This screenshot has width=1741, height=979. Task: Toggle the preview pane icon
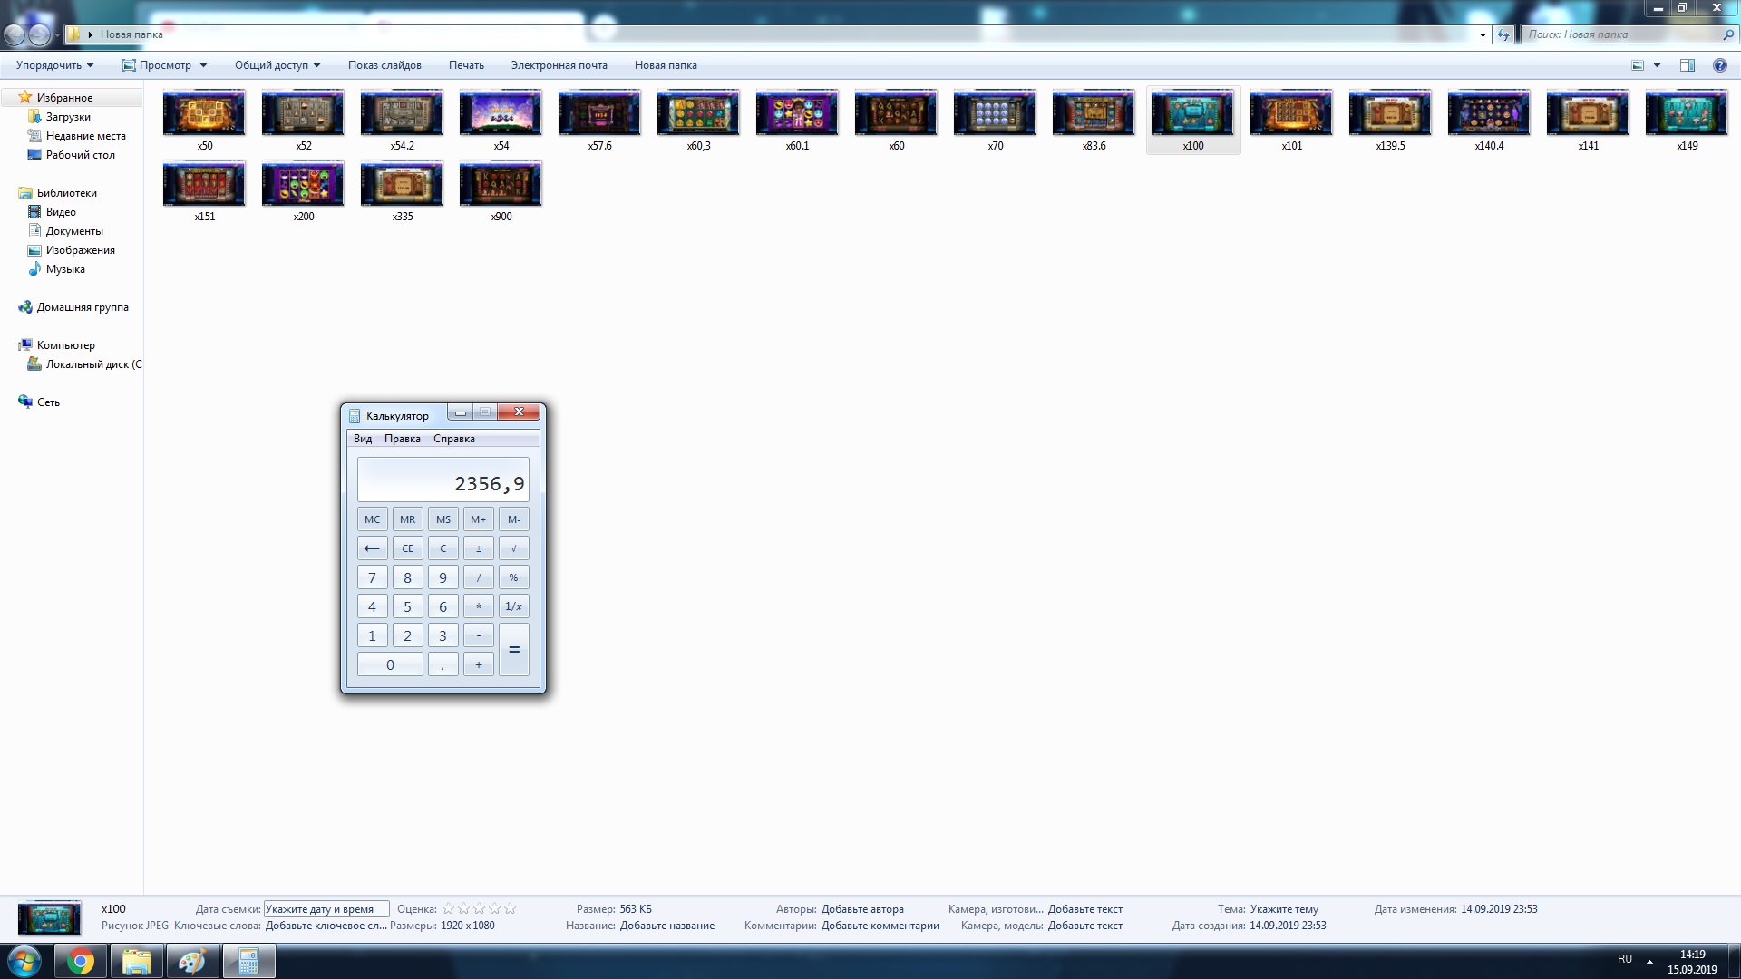1687,65
